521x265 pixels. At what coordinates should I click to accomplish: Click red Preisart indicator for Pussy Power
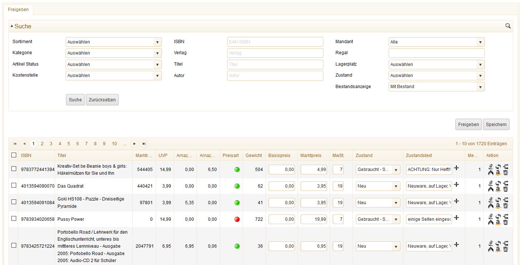[237, 219]
